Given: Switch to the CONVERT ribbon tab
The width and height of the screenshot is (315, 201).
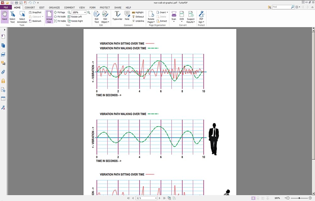Looking at the screenshot, I should tap(30, 7).
